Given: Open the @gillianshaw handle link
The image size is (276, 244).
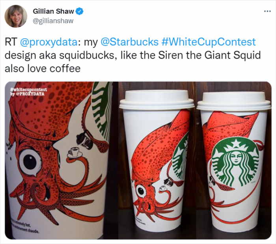Looking at the screenshot, I should coord(53,21).
